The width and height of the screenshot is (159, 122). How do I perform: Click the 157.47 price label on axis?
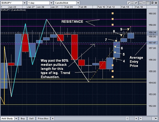point(152,43)
